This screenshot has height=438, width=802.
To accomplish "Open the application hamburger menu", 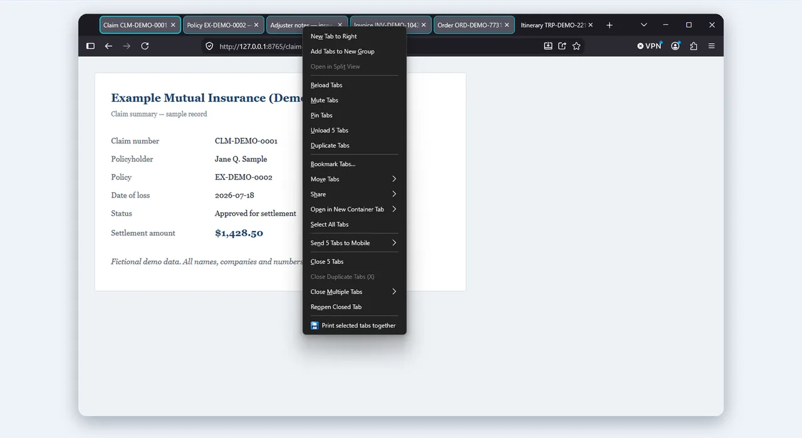I will click(711, 46).
